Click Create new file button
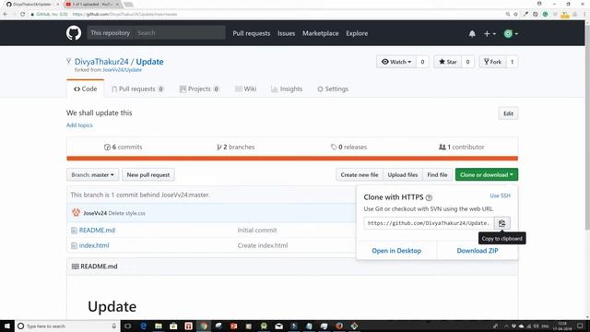Viewport: 590px width, 332px height. 360,174
